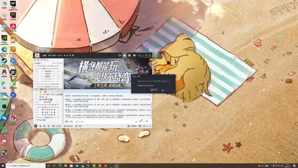
Task: Open the home tab icon in YY
Action: [x=124, y=55]
